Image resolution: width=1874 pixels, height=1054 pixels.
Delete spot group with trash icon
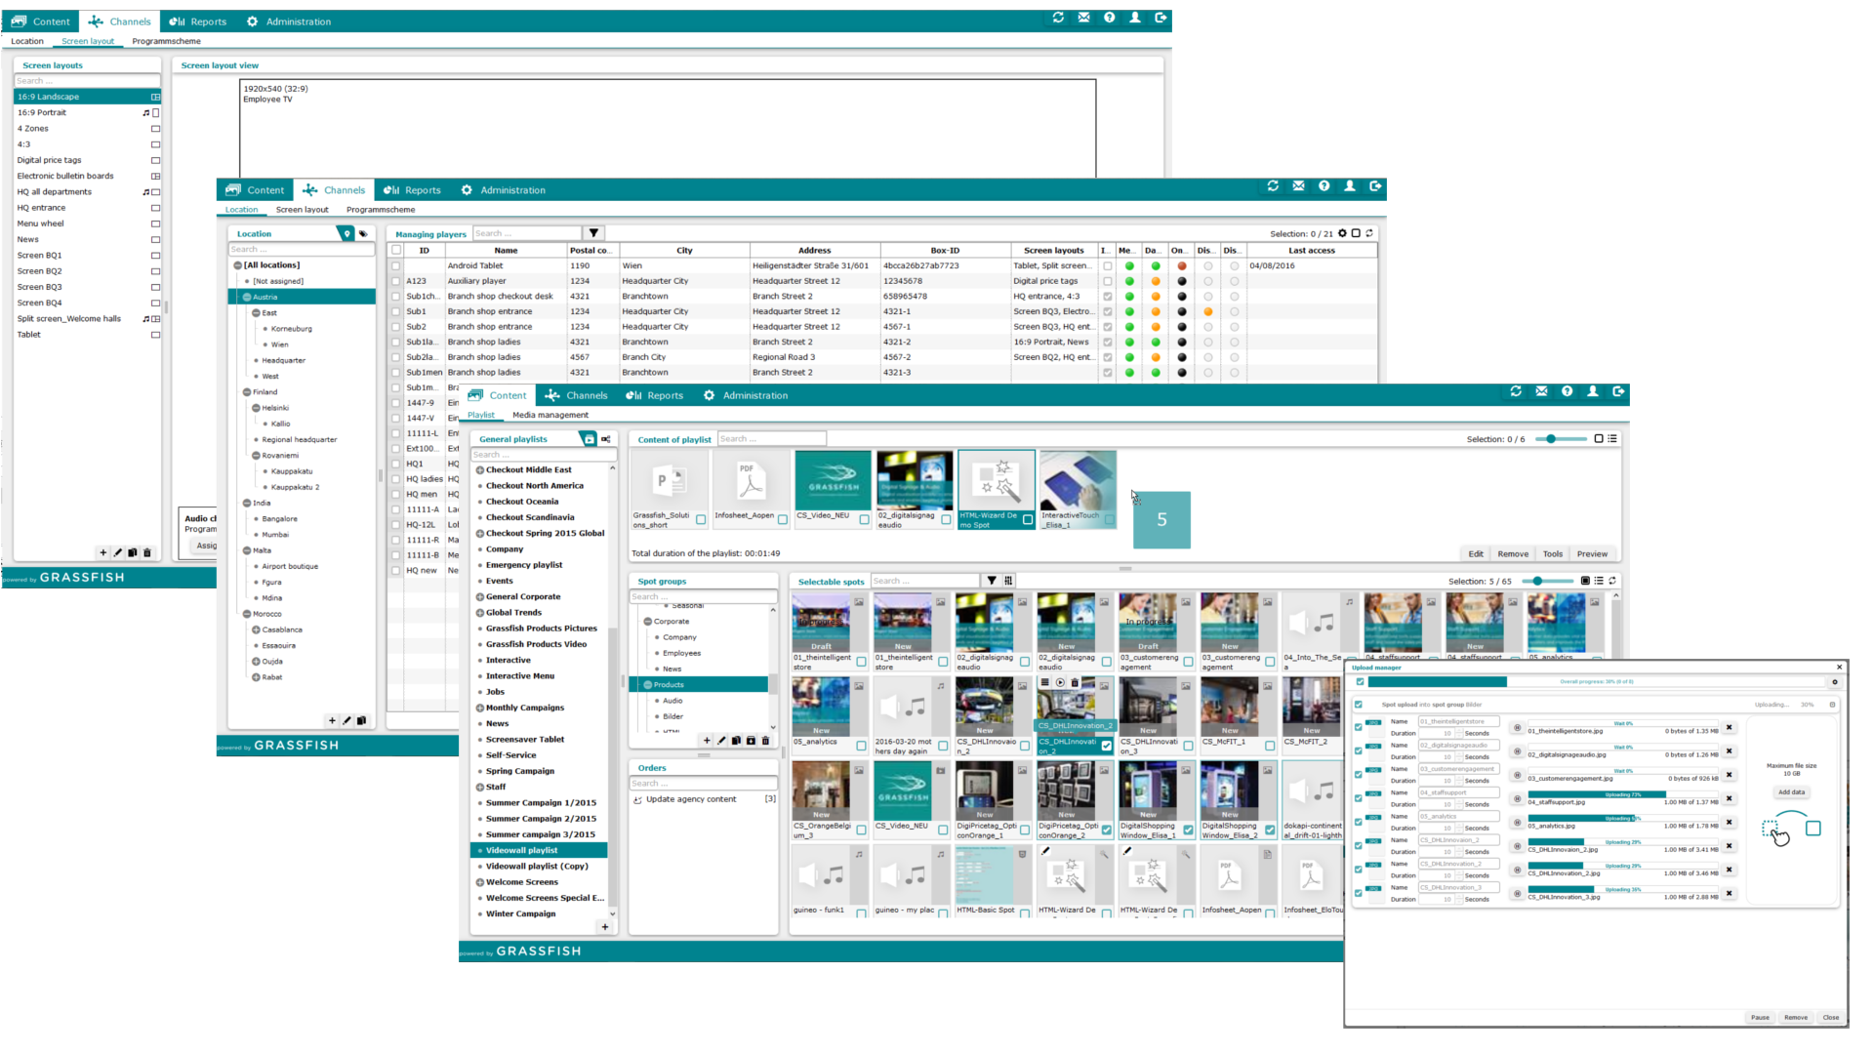point(765,741)
